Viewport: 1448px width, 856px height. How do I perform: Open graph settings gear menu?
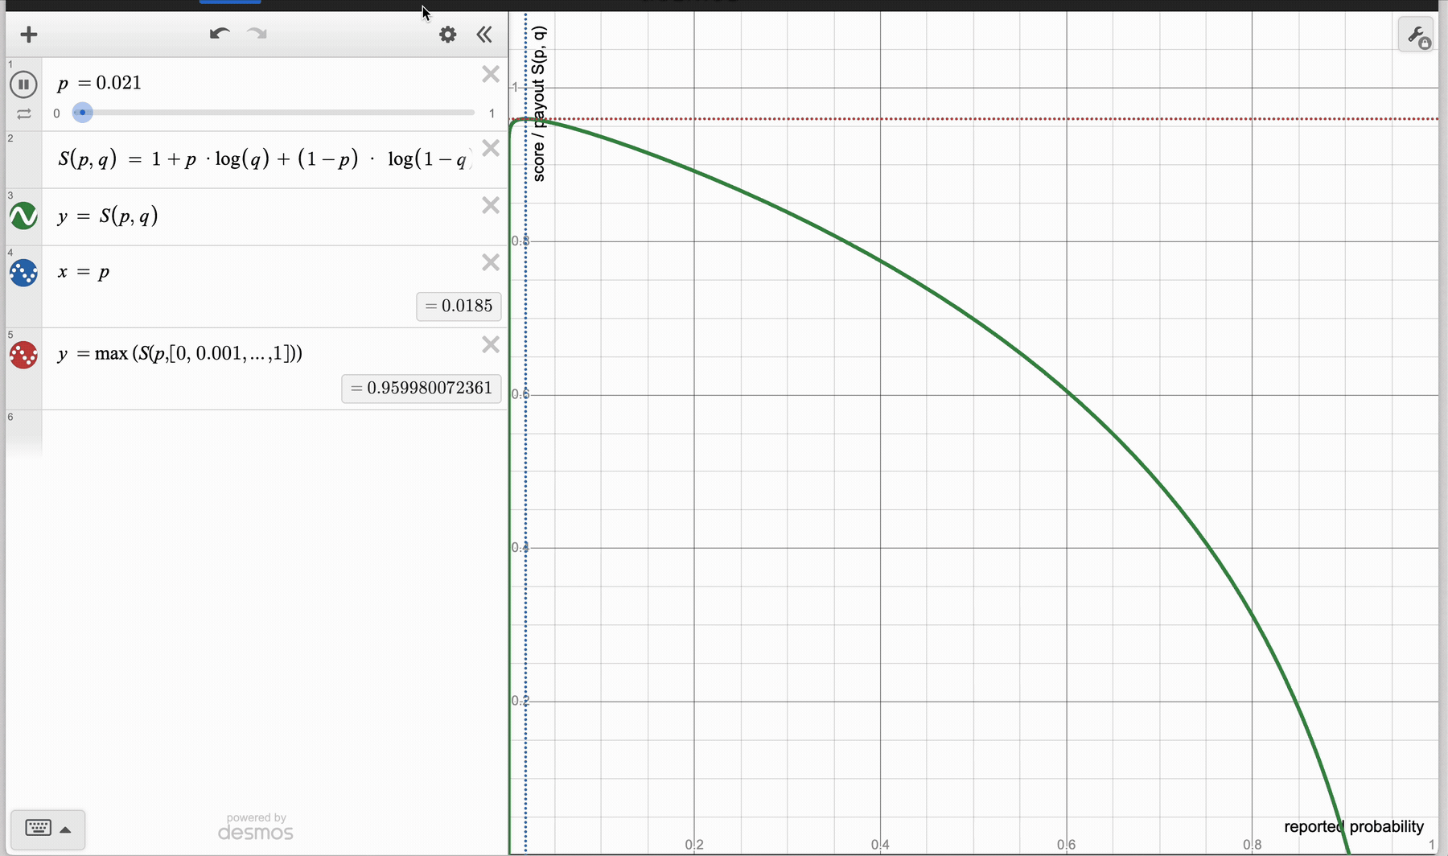point(448,35)
